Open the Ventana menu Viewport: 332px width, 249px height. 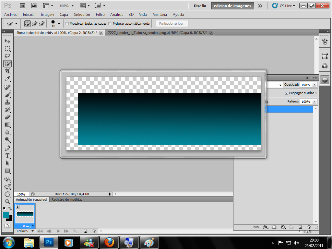160,14
